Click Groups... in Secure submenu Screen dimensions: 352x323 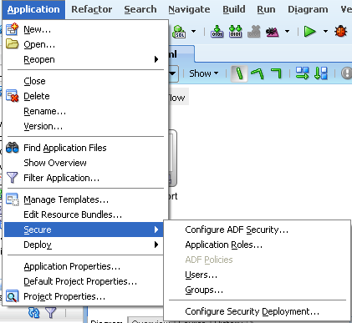pos(257,290)
